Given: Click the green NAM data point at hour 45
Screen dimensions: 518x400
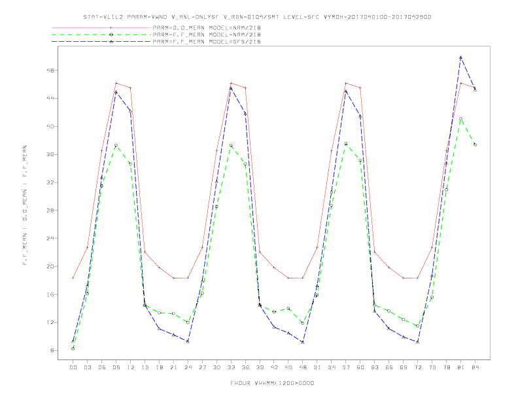Looking at the screenshot, I should point(288,308).
